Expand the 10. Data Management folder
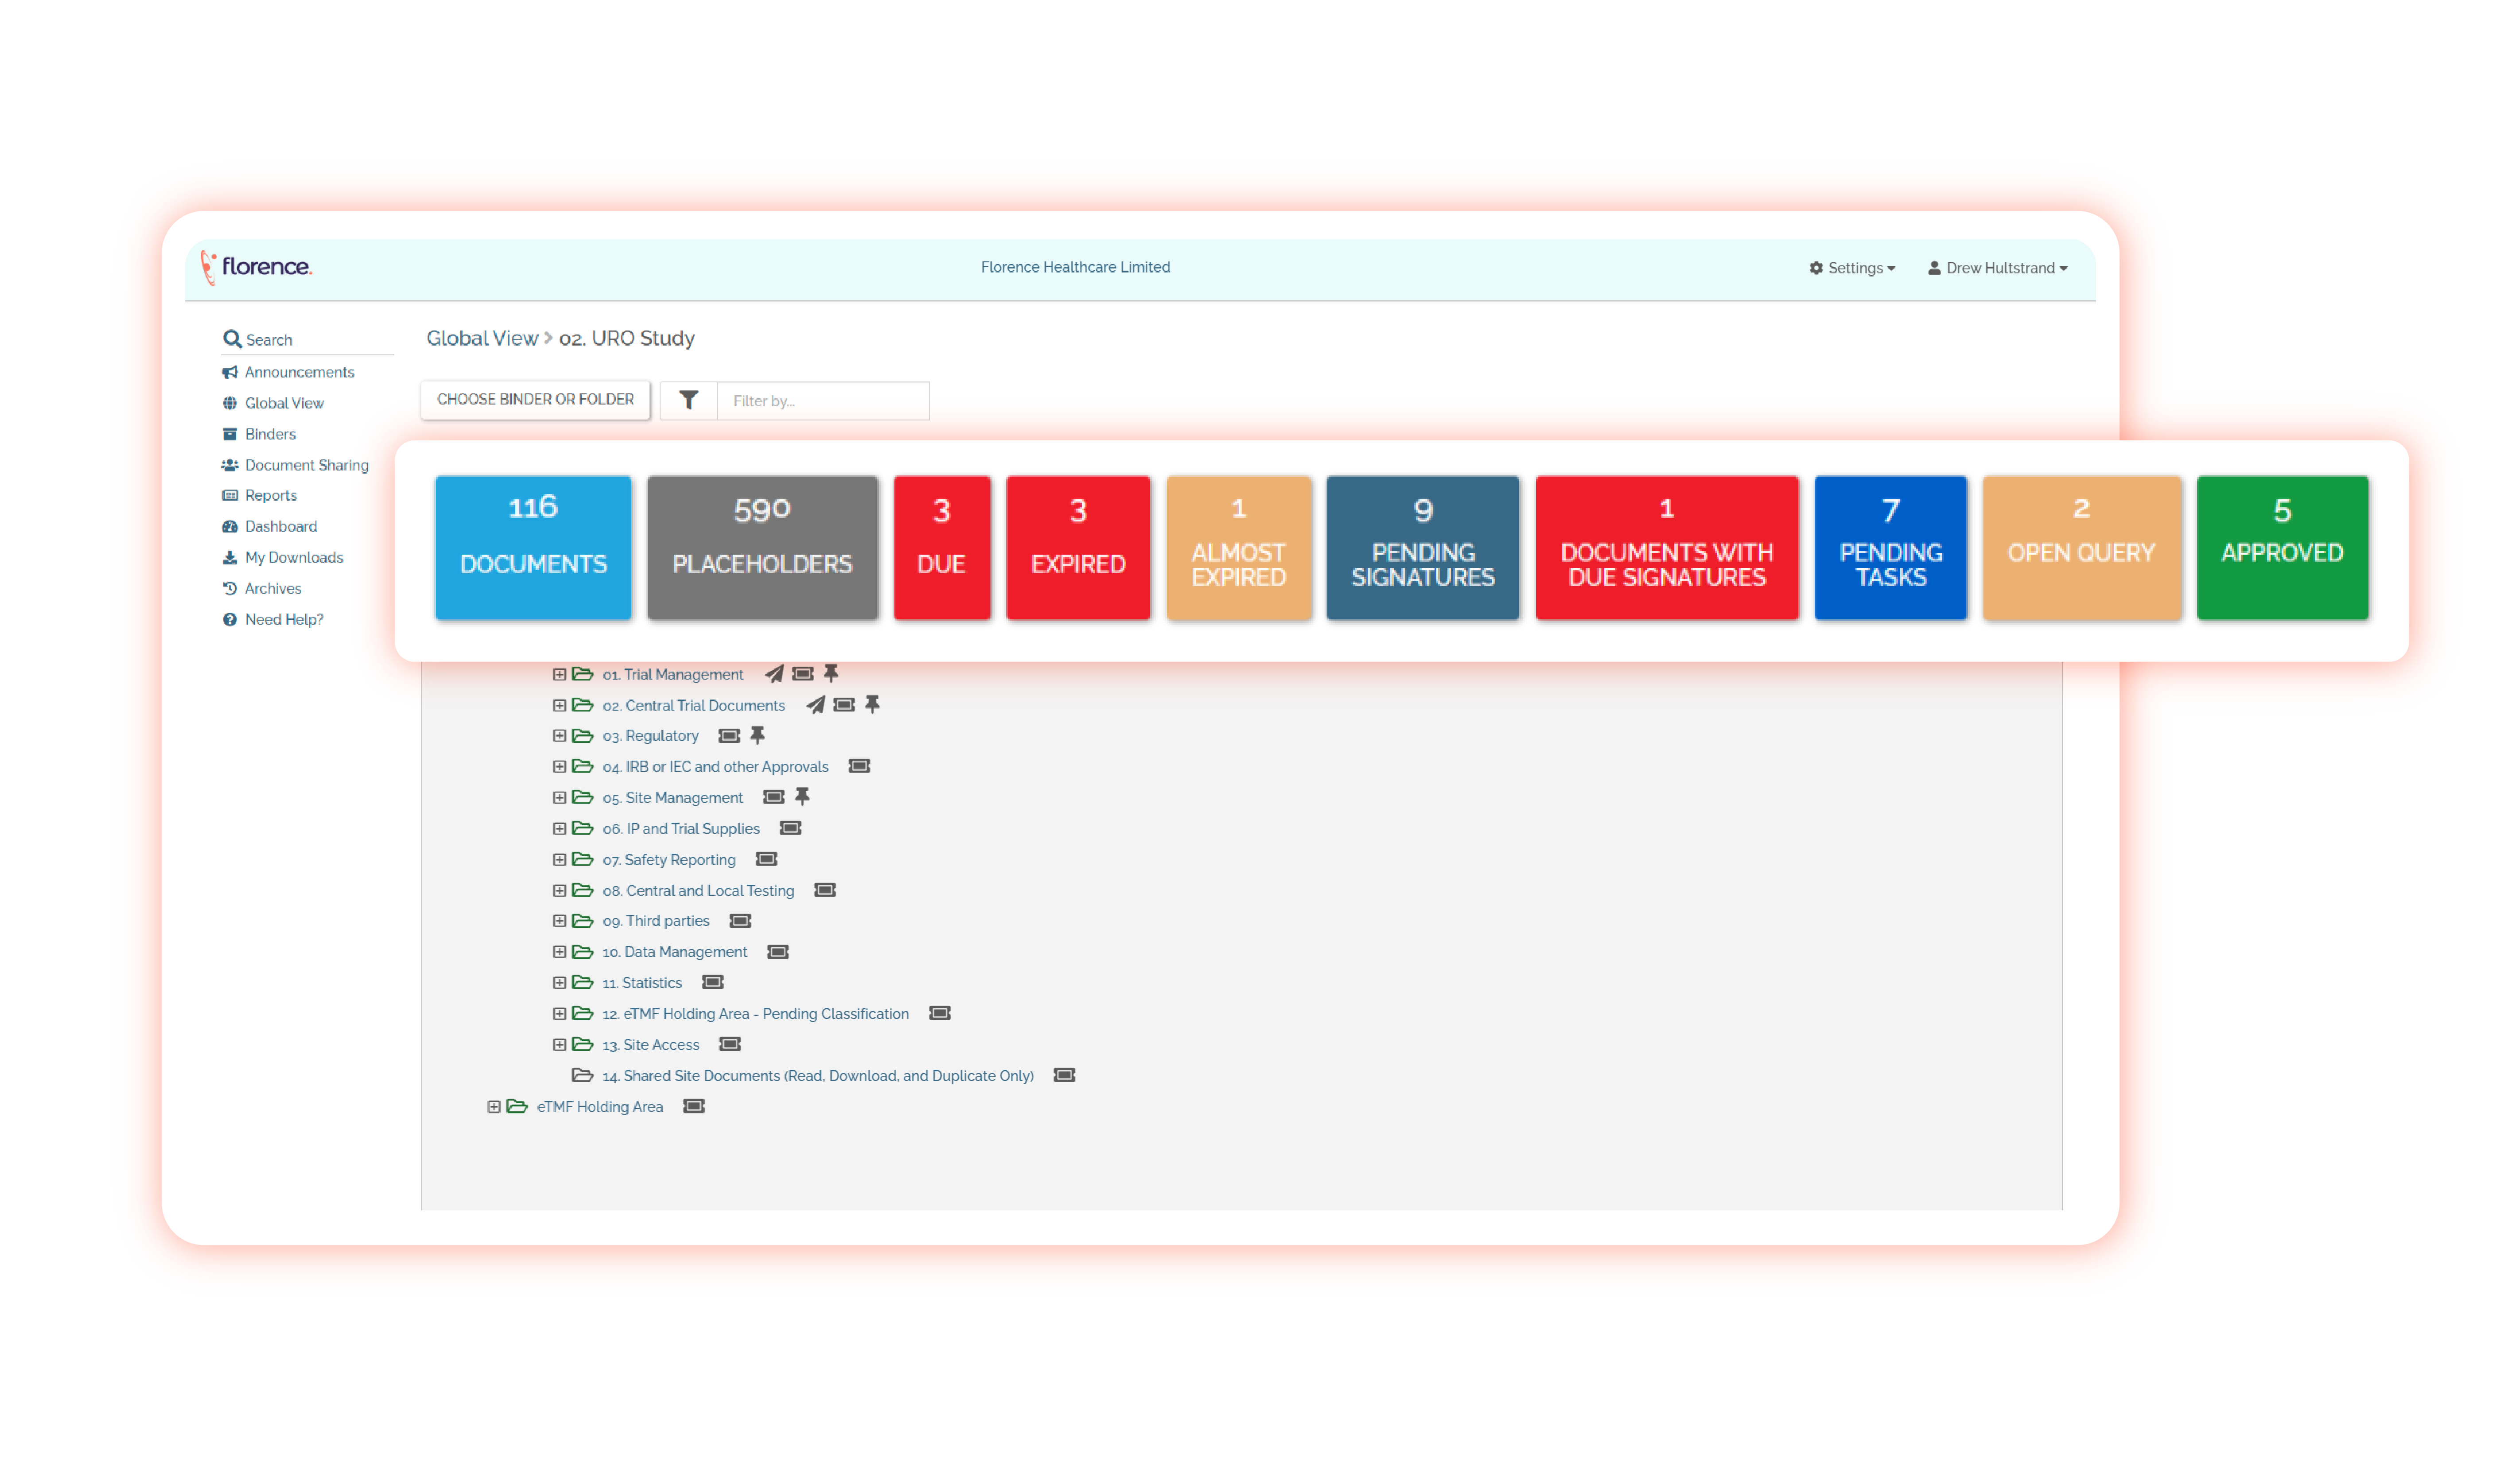 tap(559, 952)
